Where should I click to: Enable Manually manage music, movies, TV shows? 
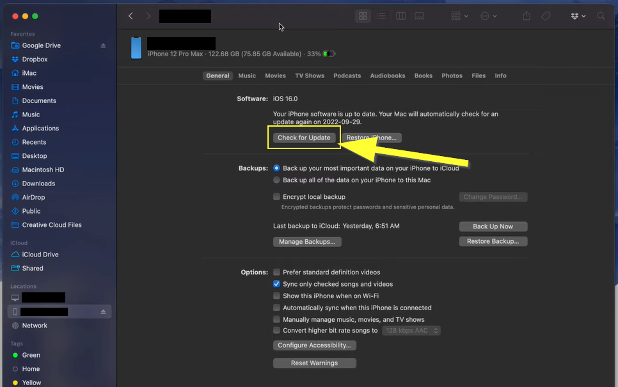pyautogui.click(x=276, y=320)
